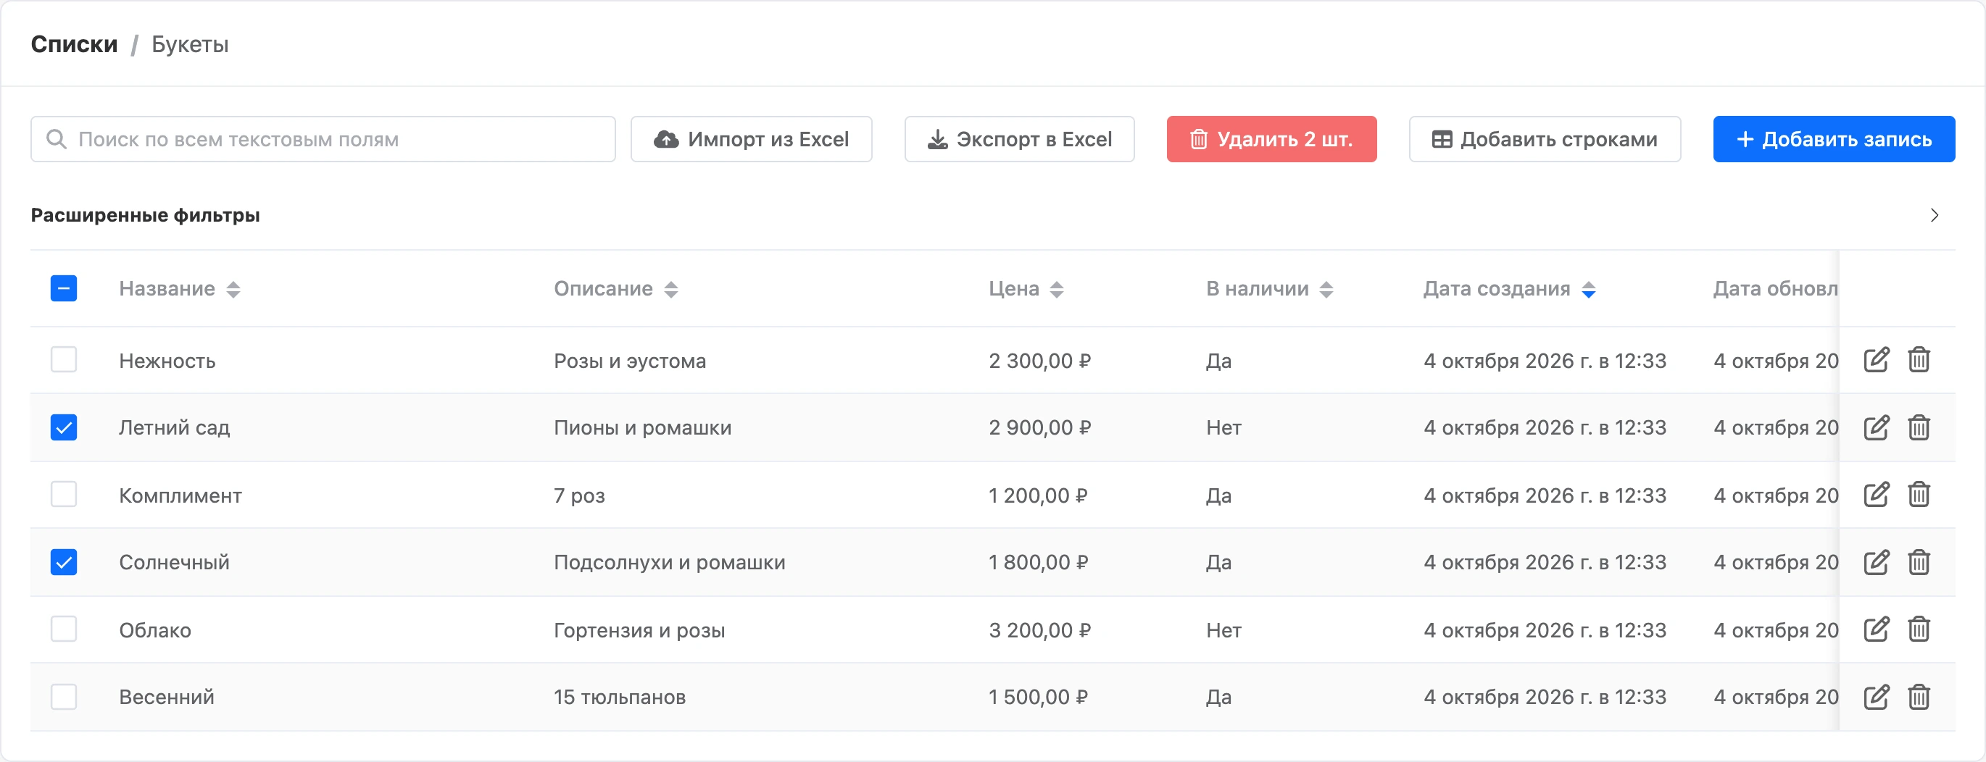Click Добавить строками button
The image size is (1986, 762).
click(1545, 140)
